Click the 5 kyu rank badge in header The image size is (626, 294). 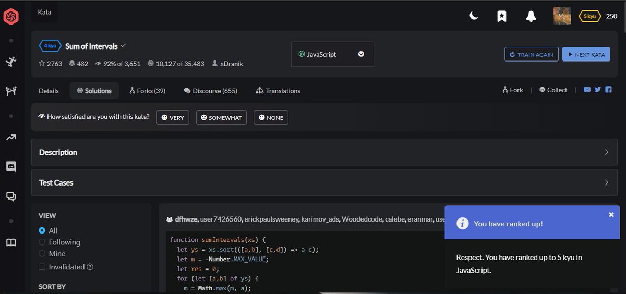(x=589, y=16)
